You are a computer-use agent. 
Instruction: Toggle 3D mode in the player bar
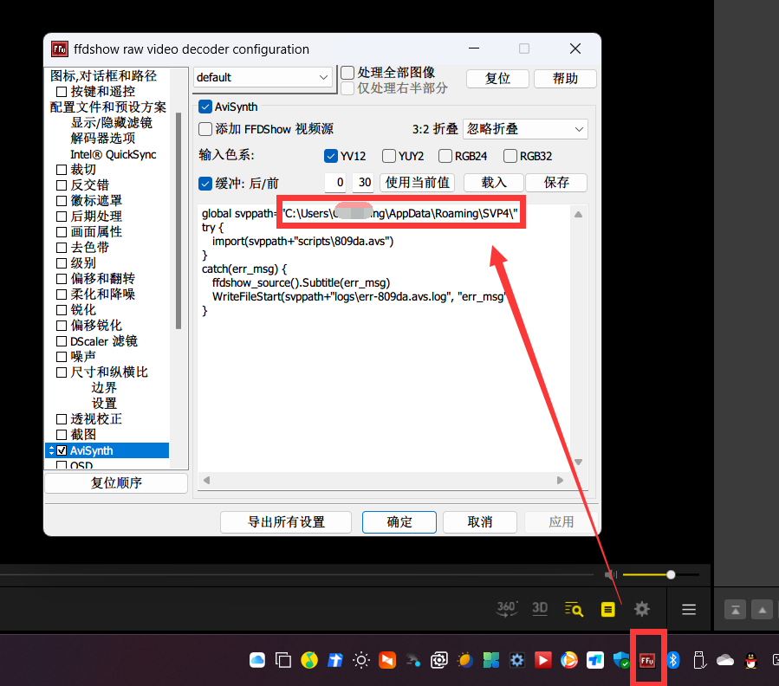[x=540, y=609]
